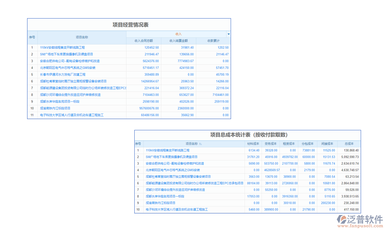Click the 总成本 column header
Screen dimensions: 387x232
click(349, 143)
